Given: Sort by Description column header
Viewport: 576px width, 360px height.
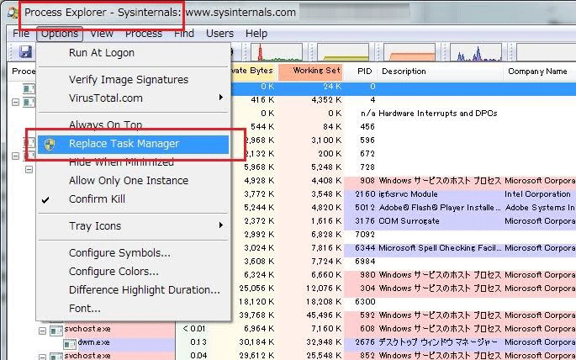Looking at the screenshot, I should click(440, 71).
